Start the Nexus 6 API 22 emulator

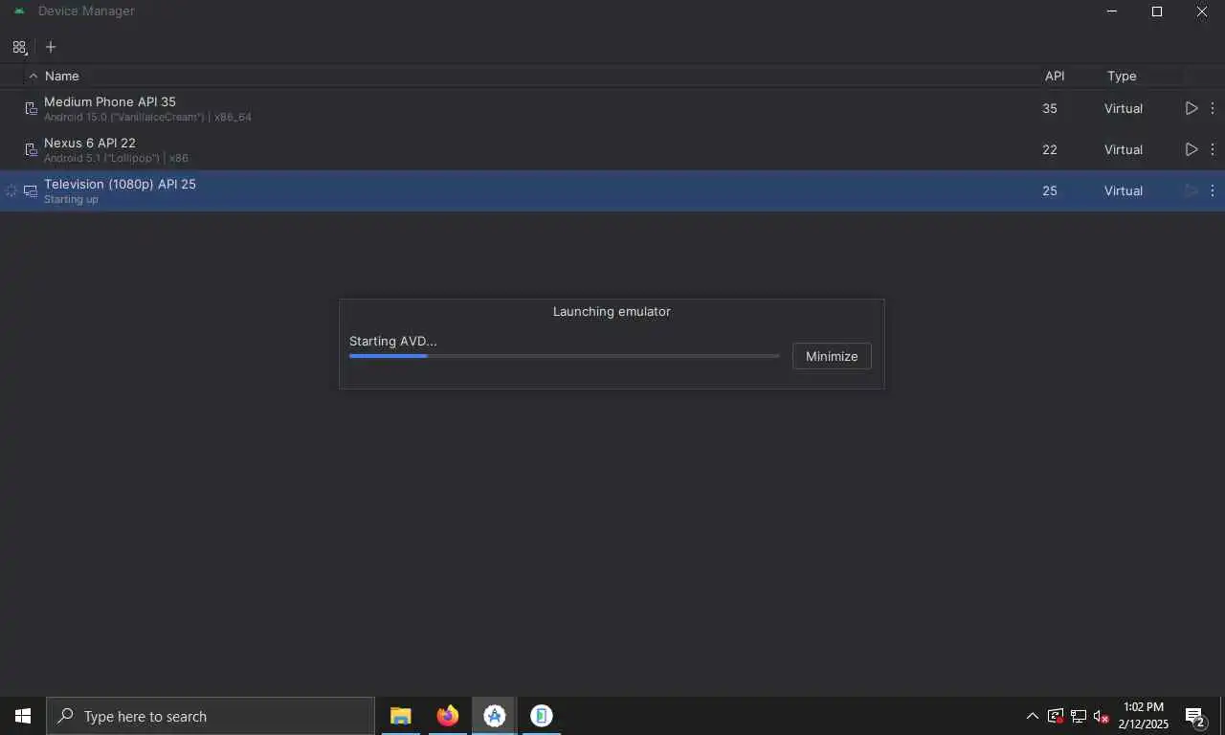pos(1192,149)
